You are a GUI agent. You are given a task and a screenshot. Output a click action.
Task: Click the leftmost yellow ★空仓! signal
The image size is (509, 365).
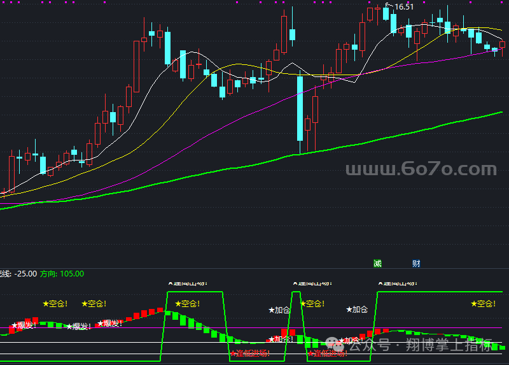(x=55, y=304)
